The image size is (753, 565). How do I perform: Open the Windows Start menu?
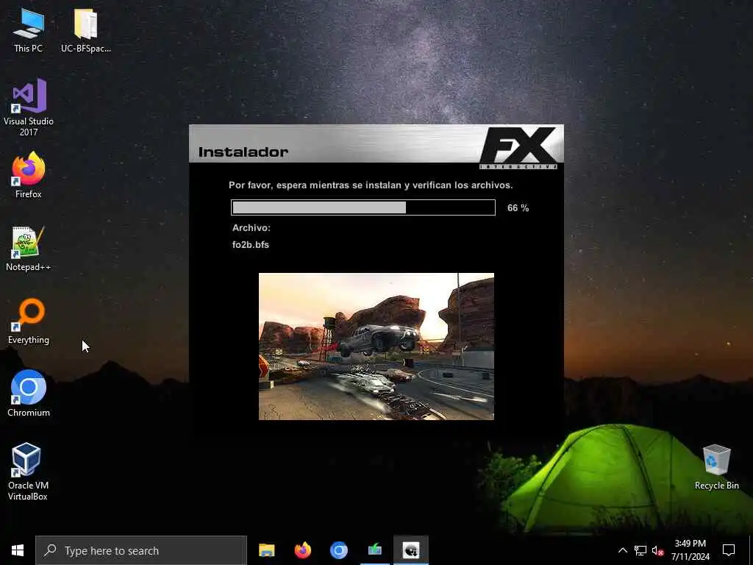pos(18,550)
